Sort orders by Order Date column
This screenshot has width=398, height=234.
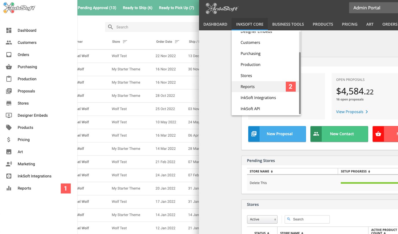click(x=177, y=42)
